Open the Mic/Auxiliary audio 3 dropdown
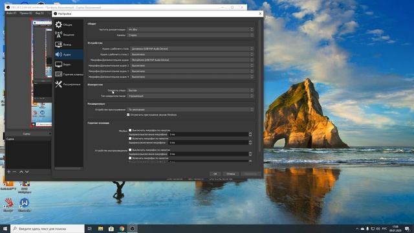Viewport: 414px width, 233px height. (x=191, y=71)
